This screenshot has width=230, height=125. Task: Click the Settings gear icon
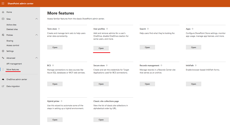(x=3, y=51)
